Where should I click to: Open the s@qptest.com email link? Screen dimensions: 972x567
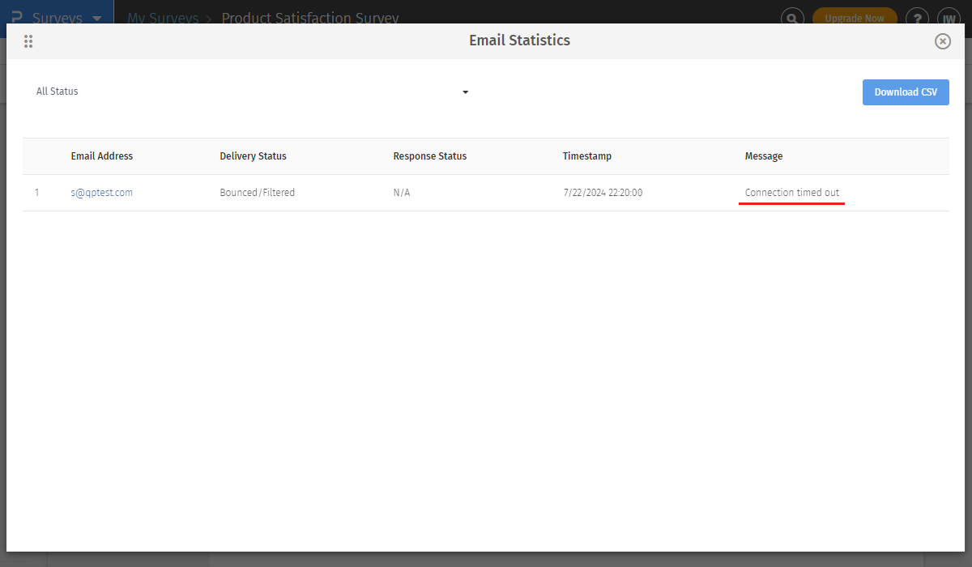101,193
